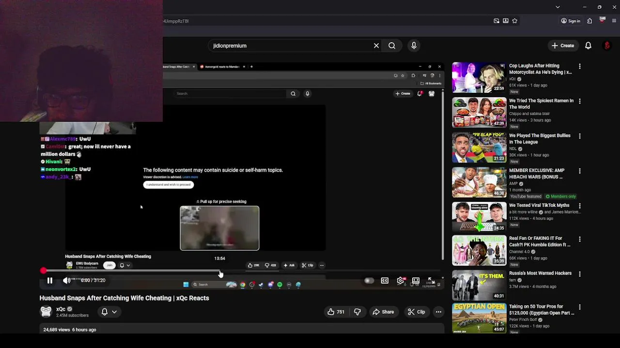Screen dimensions: 620x348
Task: Open the Create menu button
Action: pyautogui.click(x=562, y=45)
